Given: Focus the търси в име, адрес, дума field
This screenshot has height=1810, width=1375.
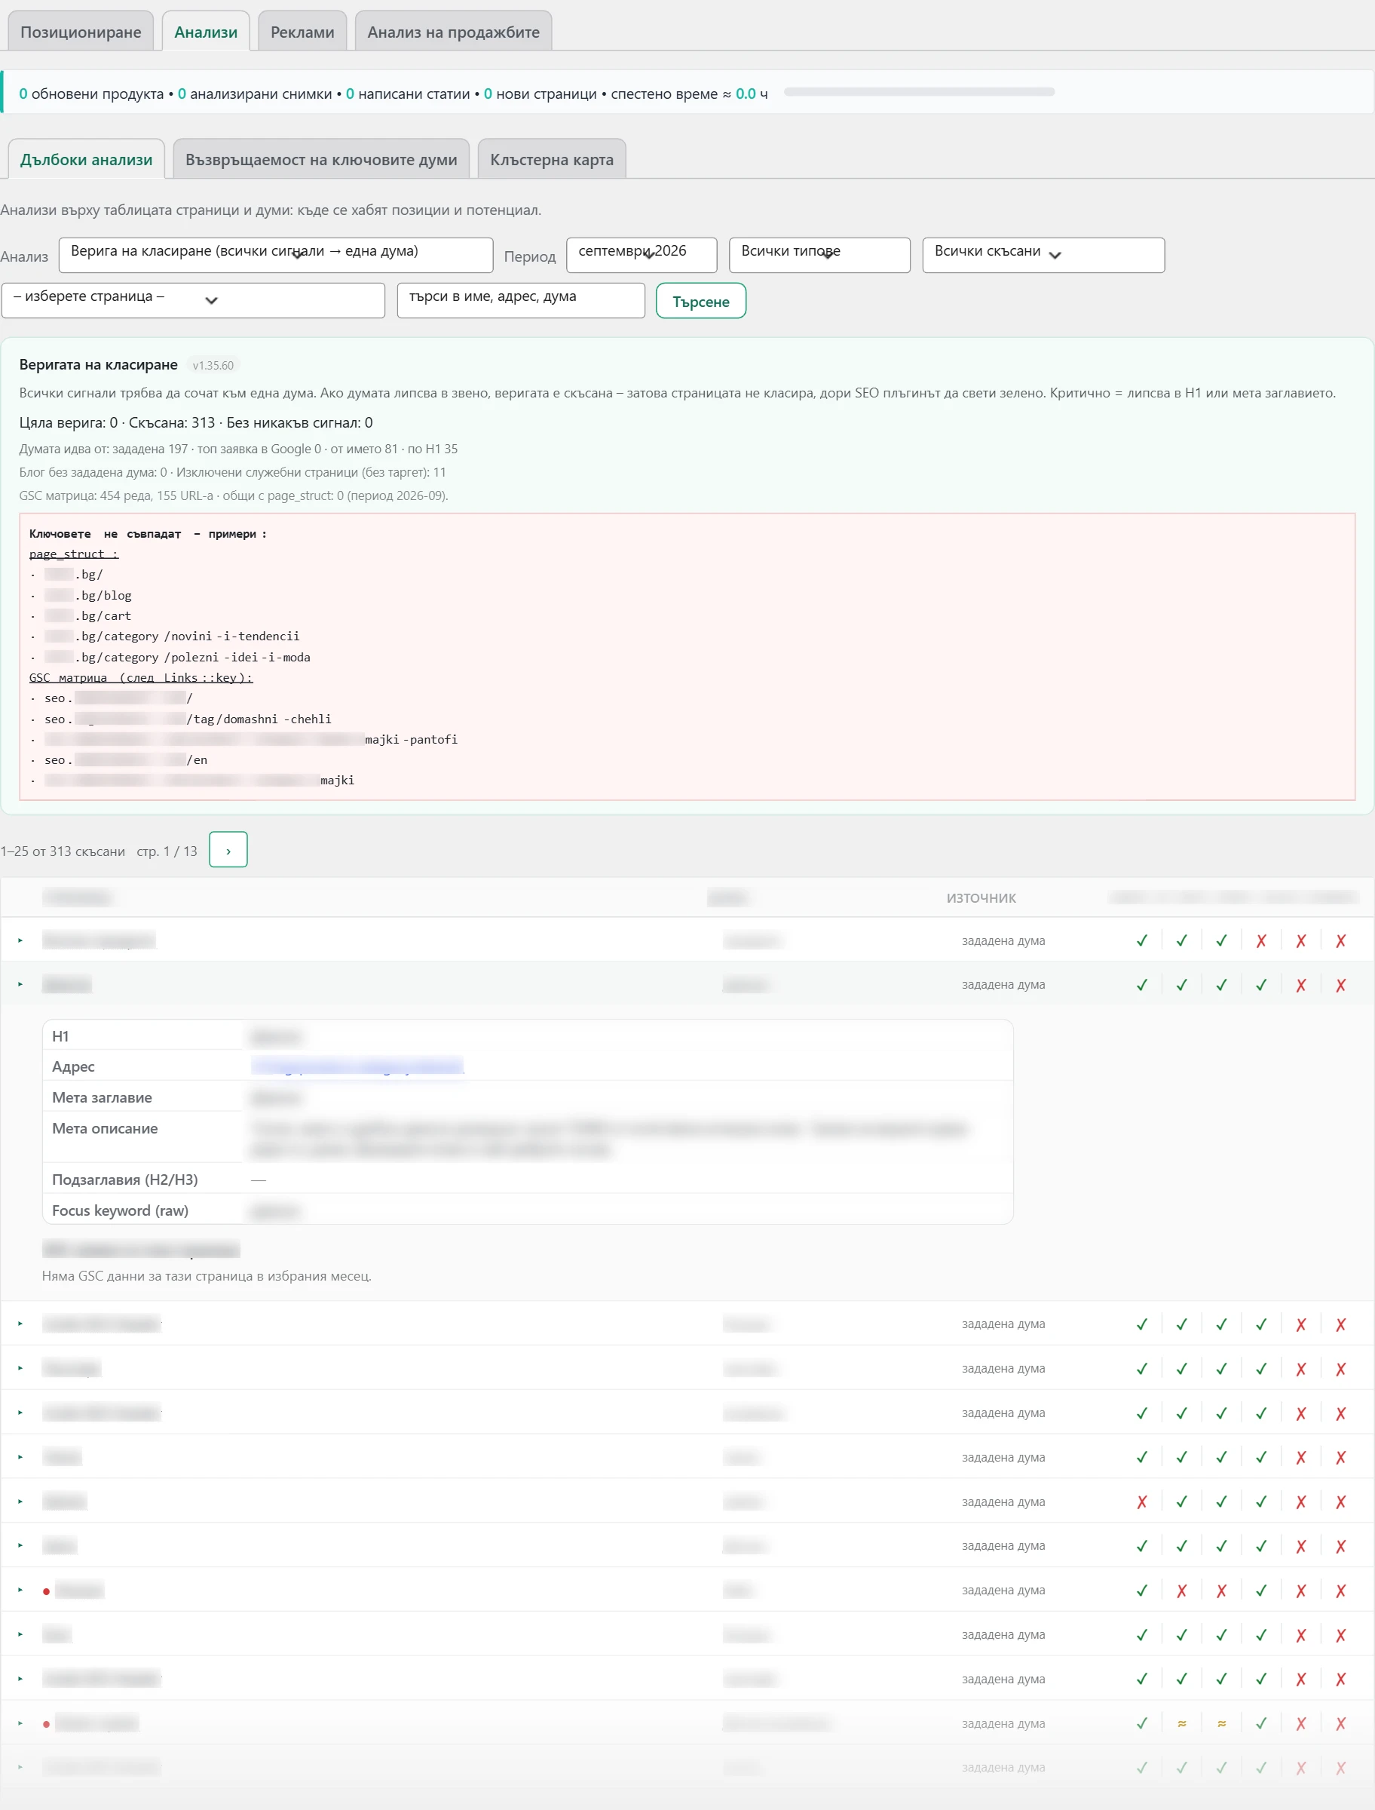Looking at the screenshot, I should (x=521, y=300).
